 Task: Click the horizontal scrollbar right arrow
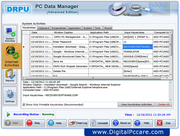pyautogui.click(x=167, y=78)
